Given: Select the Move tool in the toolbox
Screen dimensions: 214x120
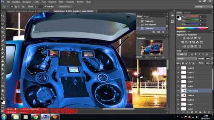Looking at the screenshot, I should [3, 16].
